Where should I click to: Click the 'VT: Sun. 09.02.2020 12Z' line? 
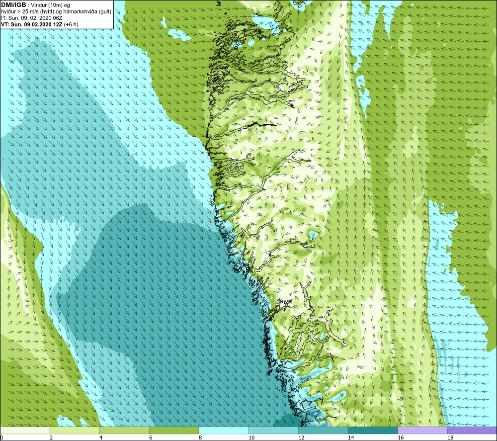pyautogui.click(x=32, y=24)
